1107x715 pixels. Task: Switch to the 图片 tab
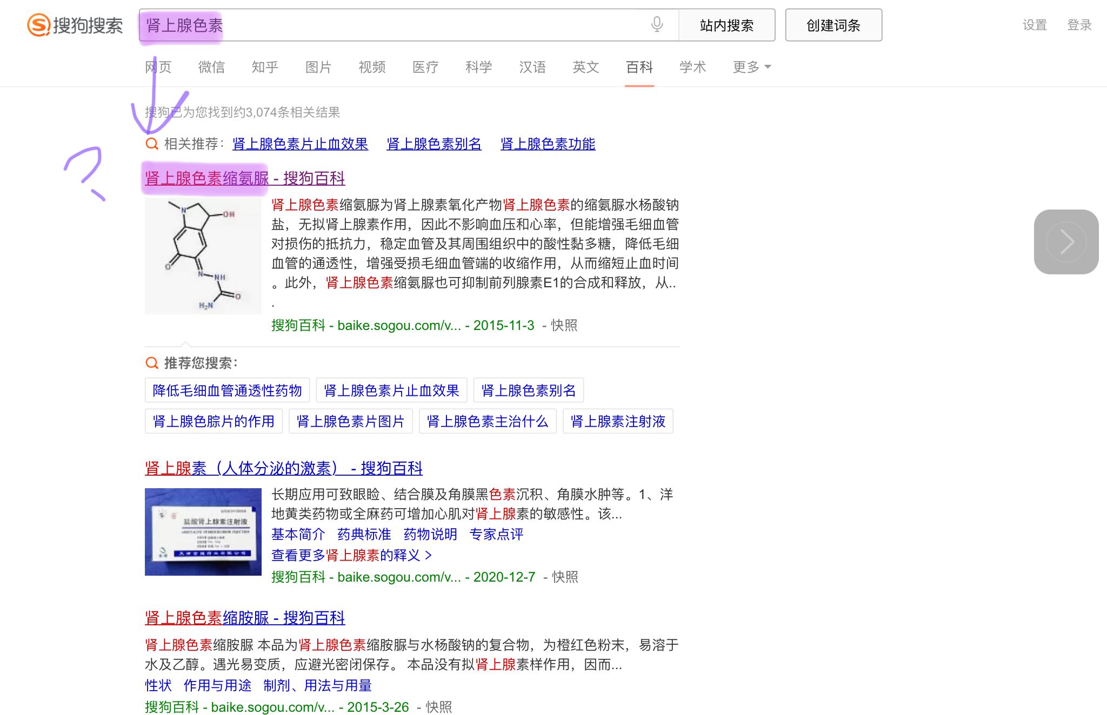(x=318, y=67)
